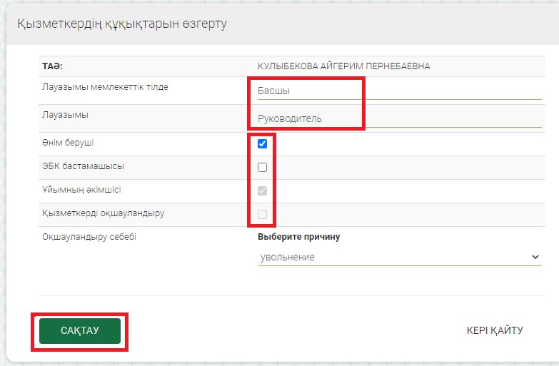Click the Выберите причину heading text
559x366 pixels.
[x=298, y=237]
